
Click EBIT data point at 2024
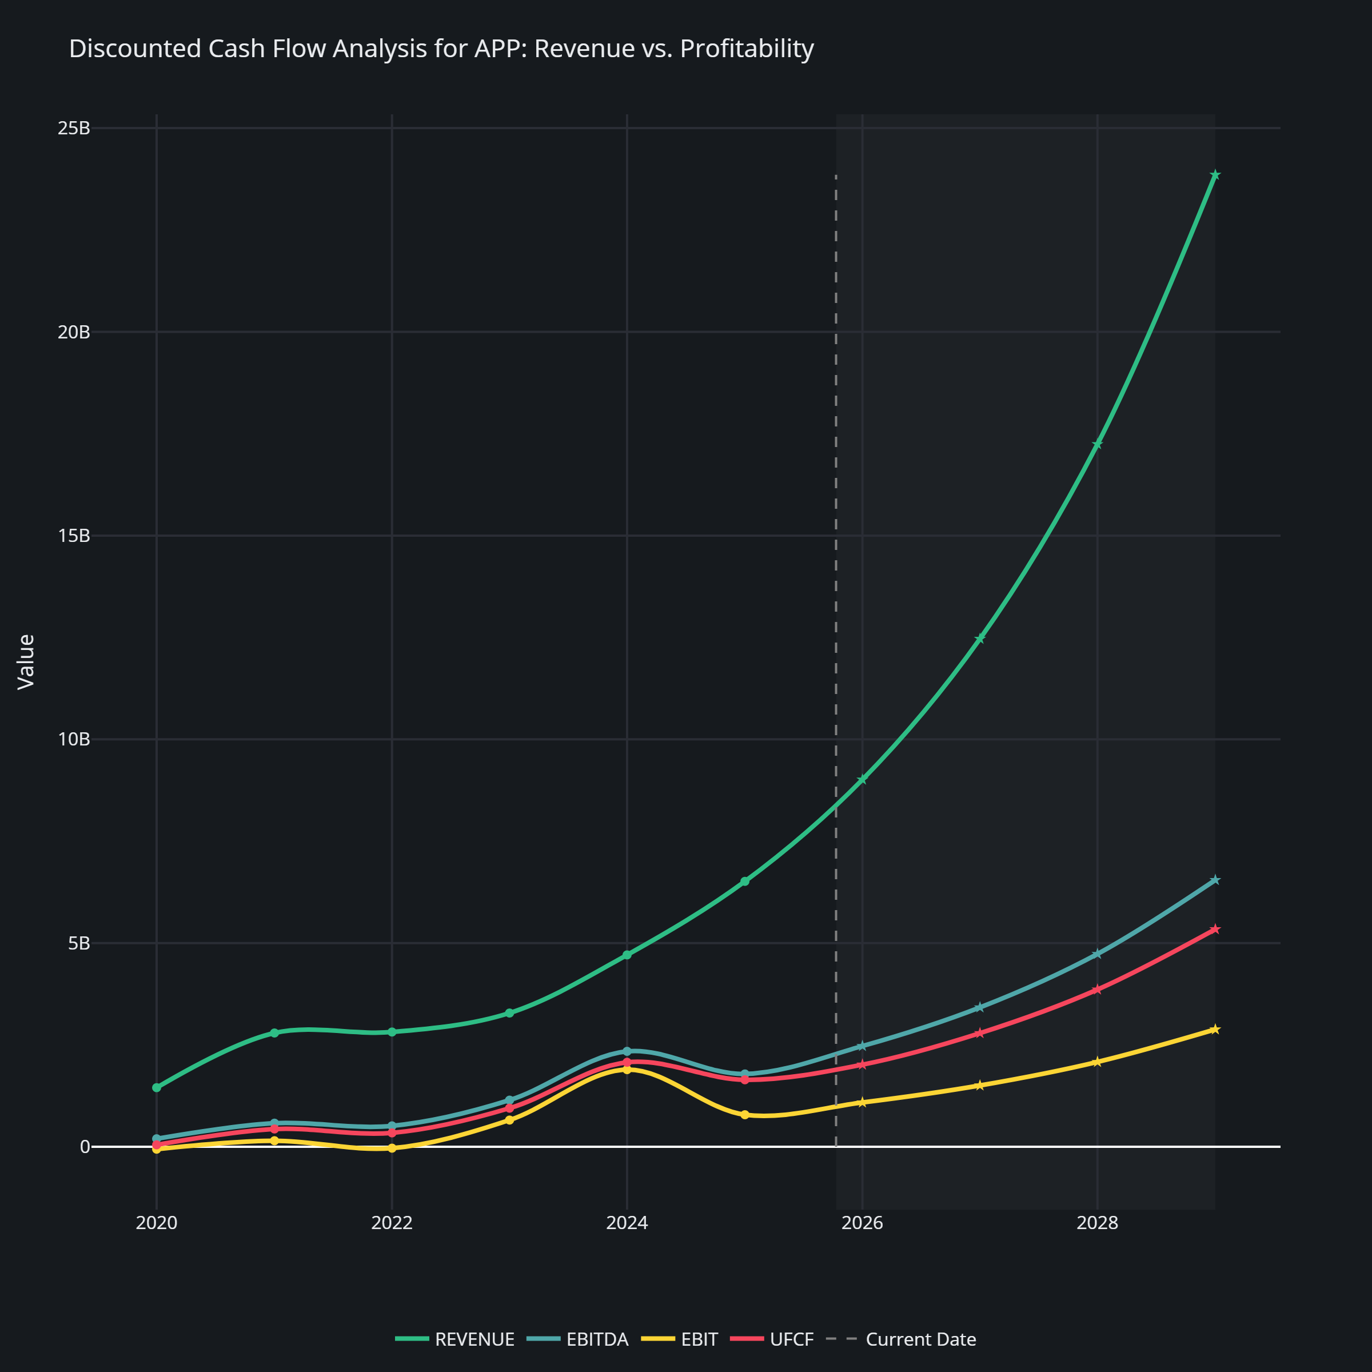tap(627, 1070)
